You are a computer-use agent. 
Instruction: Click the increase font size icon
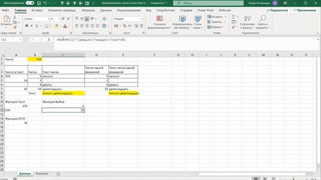point(63,19)
